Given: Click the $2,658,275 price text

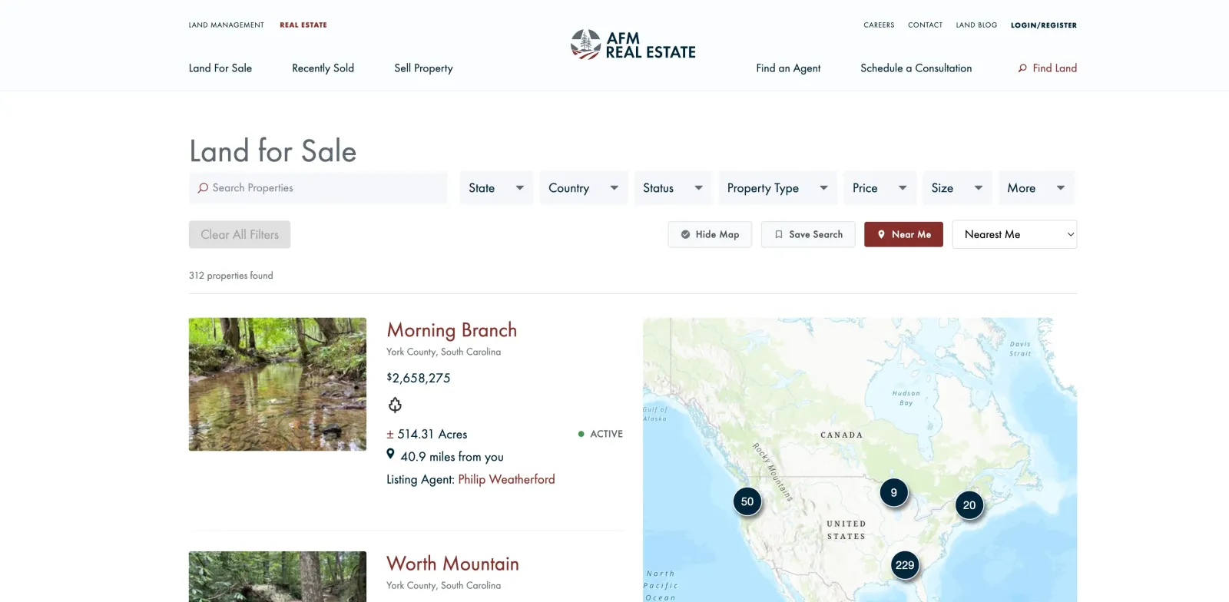Looking at the screenshot, I should pyautogui.click(x=419, y=378).
